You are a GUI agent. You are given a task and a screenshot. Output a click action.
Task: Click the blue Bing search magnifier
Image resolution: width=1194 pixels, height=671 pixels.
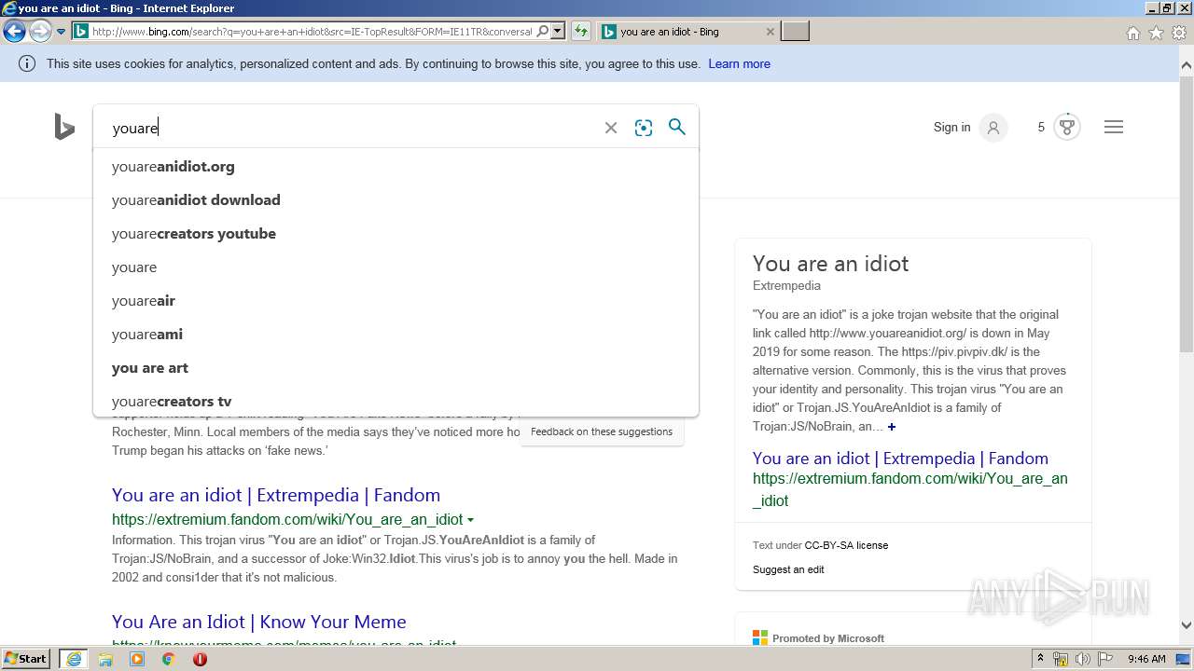[x=677, y=127]
